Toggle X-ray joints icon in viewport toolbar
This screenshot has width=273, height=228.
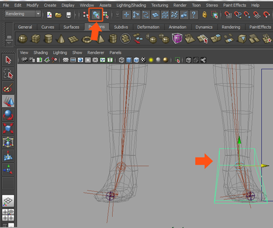[x=203, y=60]
